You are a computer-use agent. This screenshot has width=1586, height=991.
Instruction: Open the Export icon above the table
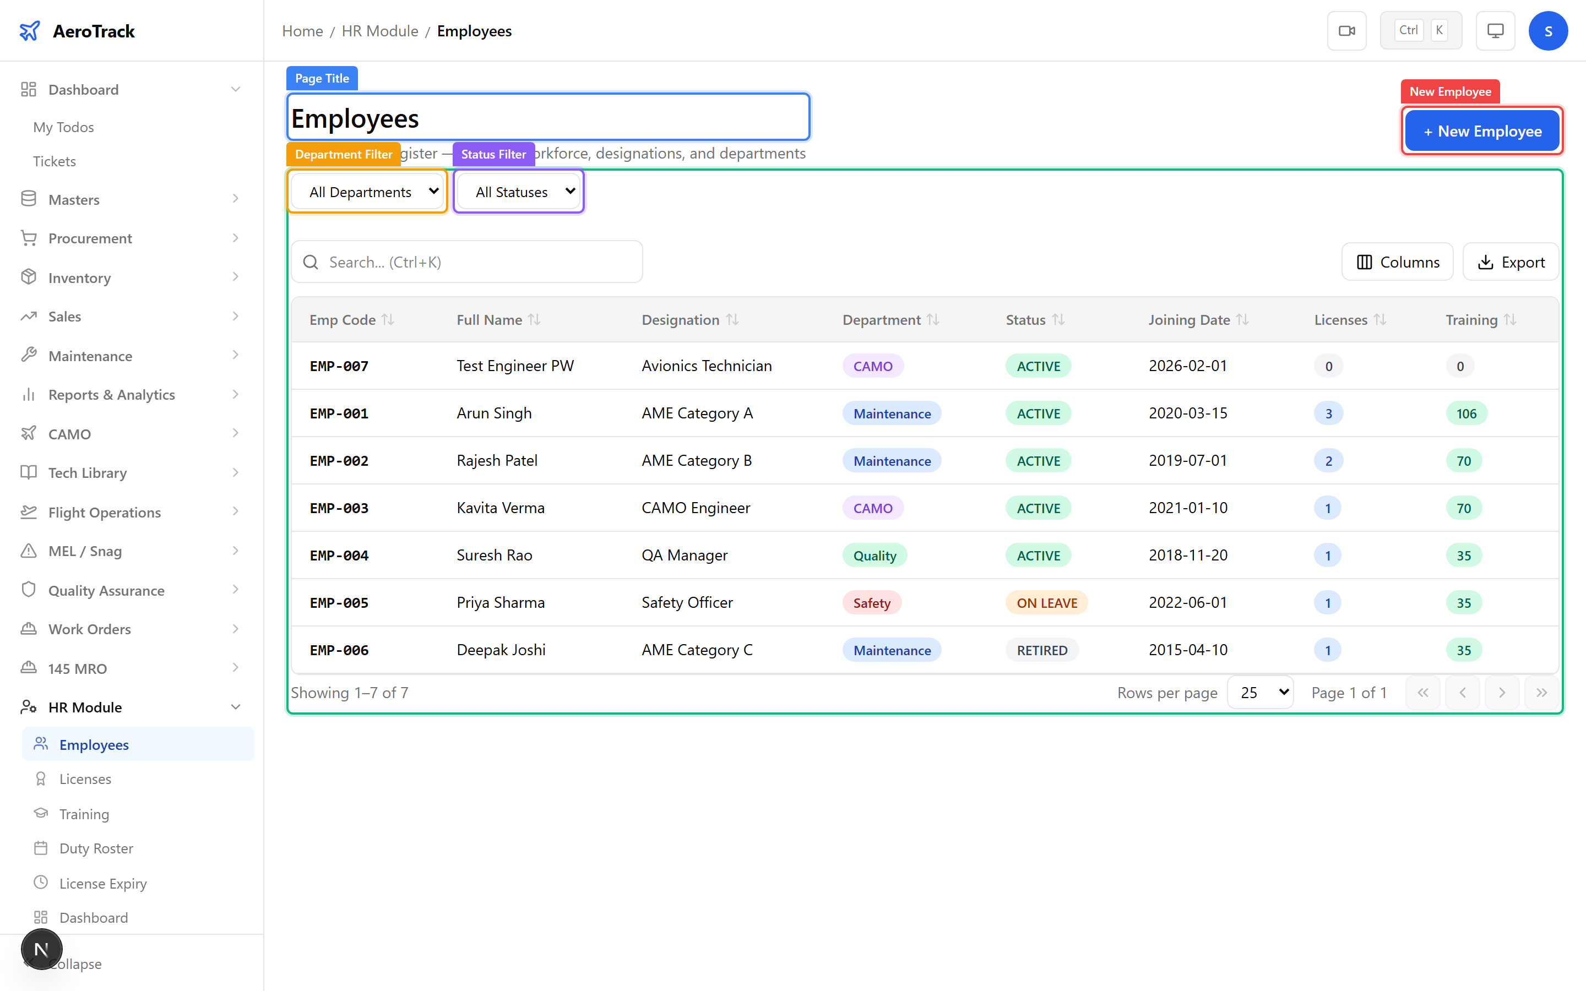(x=1485, y=262)
